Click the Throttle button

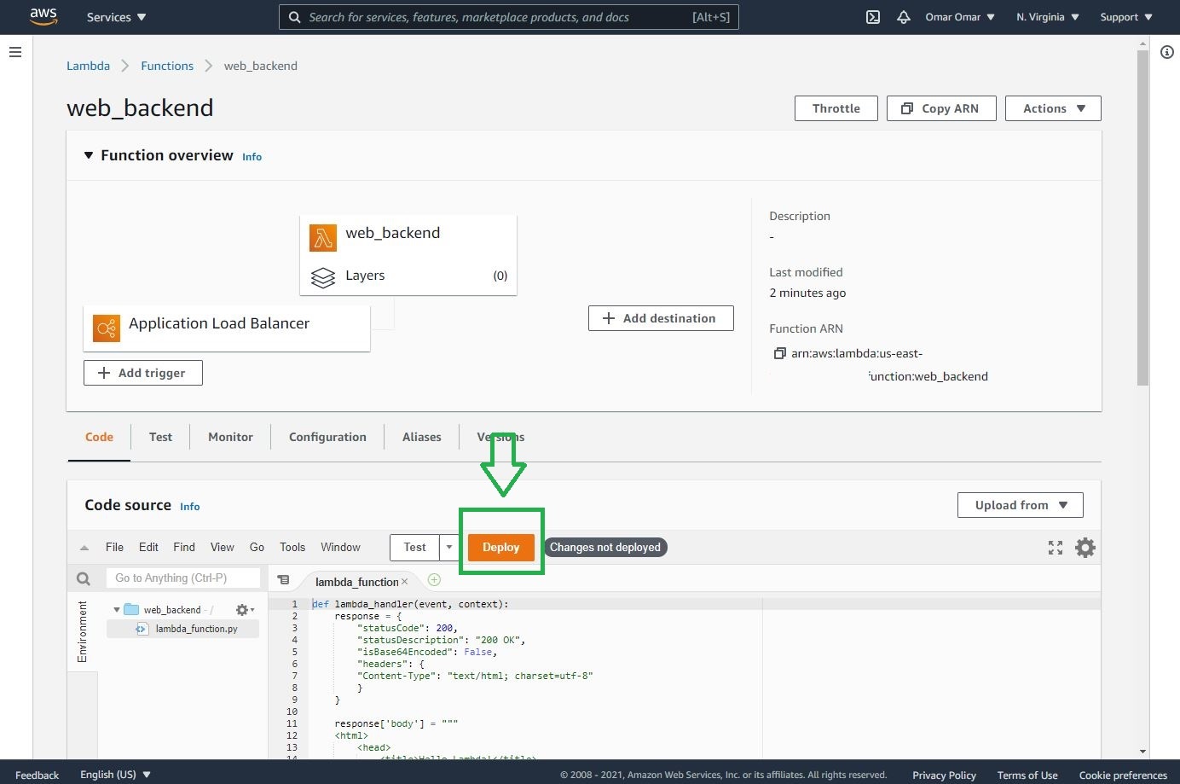tap(836, 108)
